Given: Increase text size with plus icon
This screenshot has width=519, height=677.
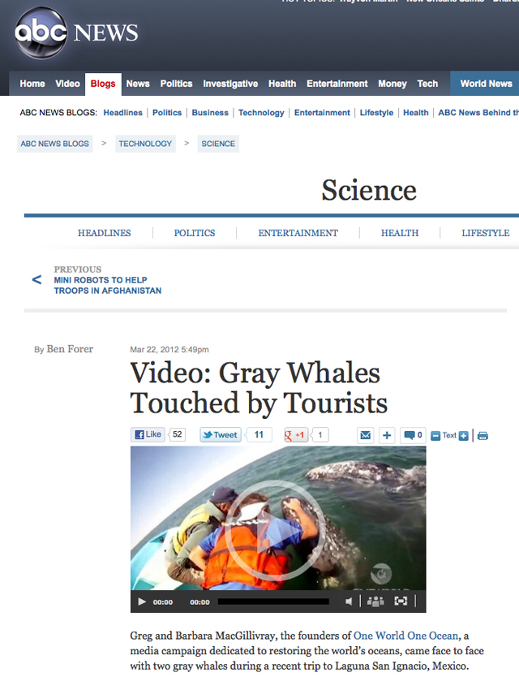Looking at the screenshot, I should (463, 436).
